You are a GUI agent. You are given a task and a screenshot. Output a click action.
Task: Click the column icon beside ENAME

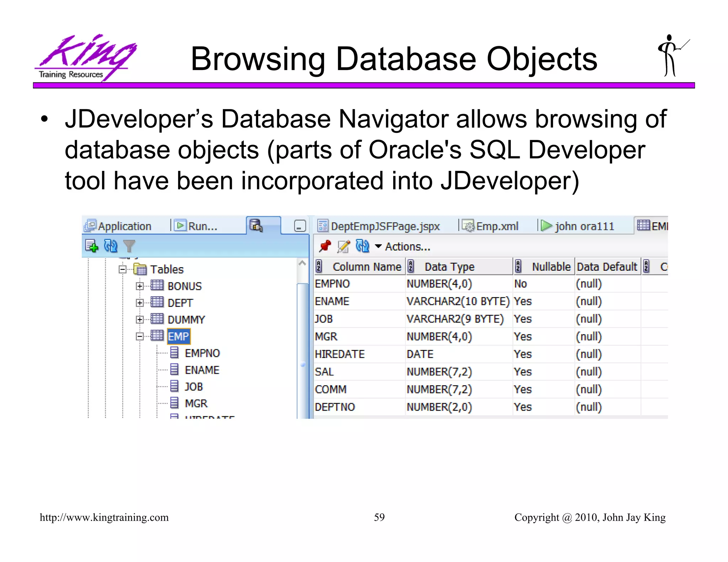(x=174, y=369)
